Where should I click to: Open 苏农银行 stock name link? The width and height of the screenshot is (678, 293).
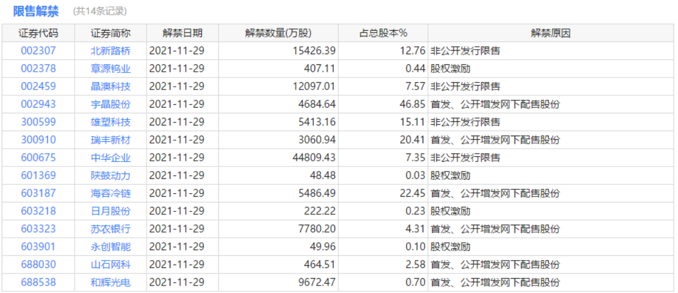[111, 229]
